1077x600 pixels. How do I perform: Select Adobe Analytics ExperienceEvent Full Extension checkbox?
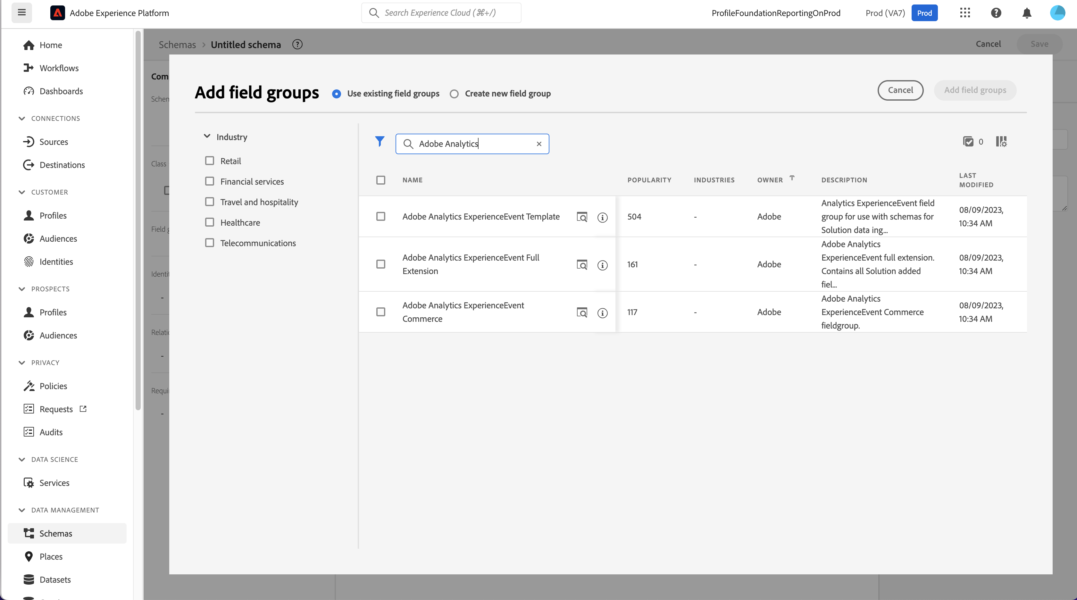click(380, 264)
